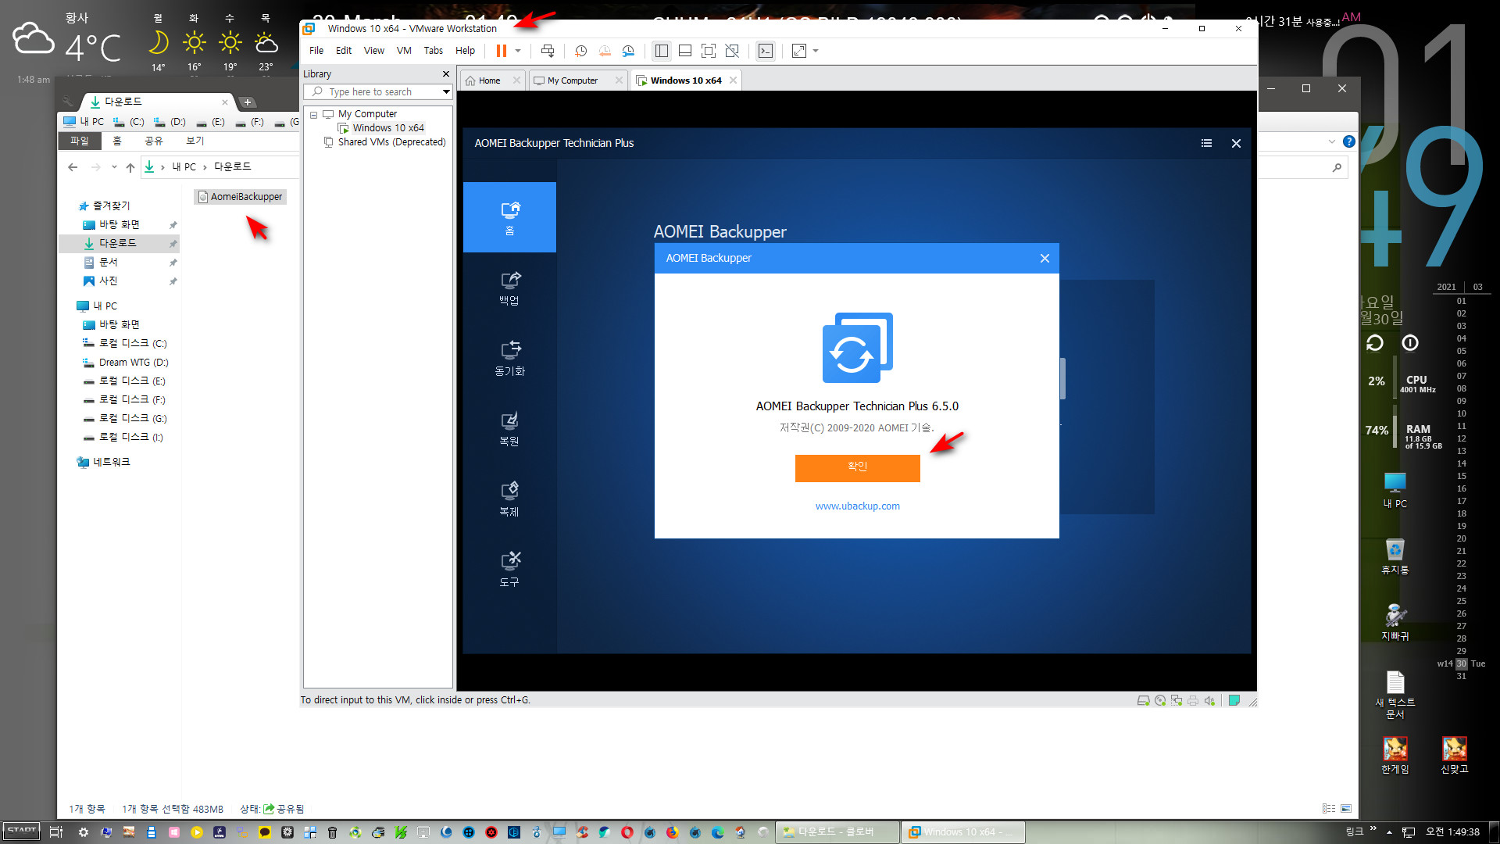Image resolution: width=1500 pixels, height=844 pixels.
Task: Add a new tab in the Explorer window
Action: [248, 102]
